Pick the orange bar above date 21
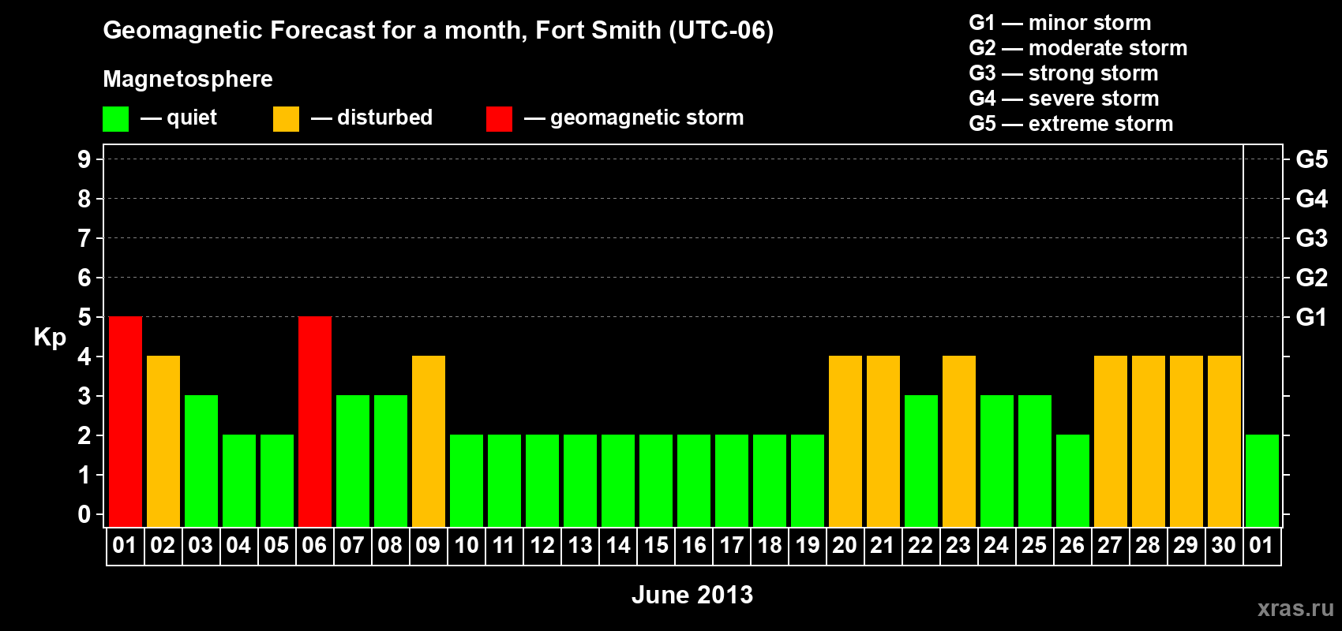 (x=883, y=442)
